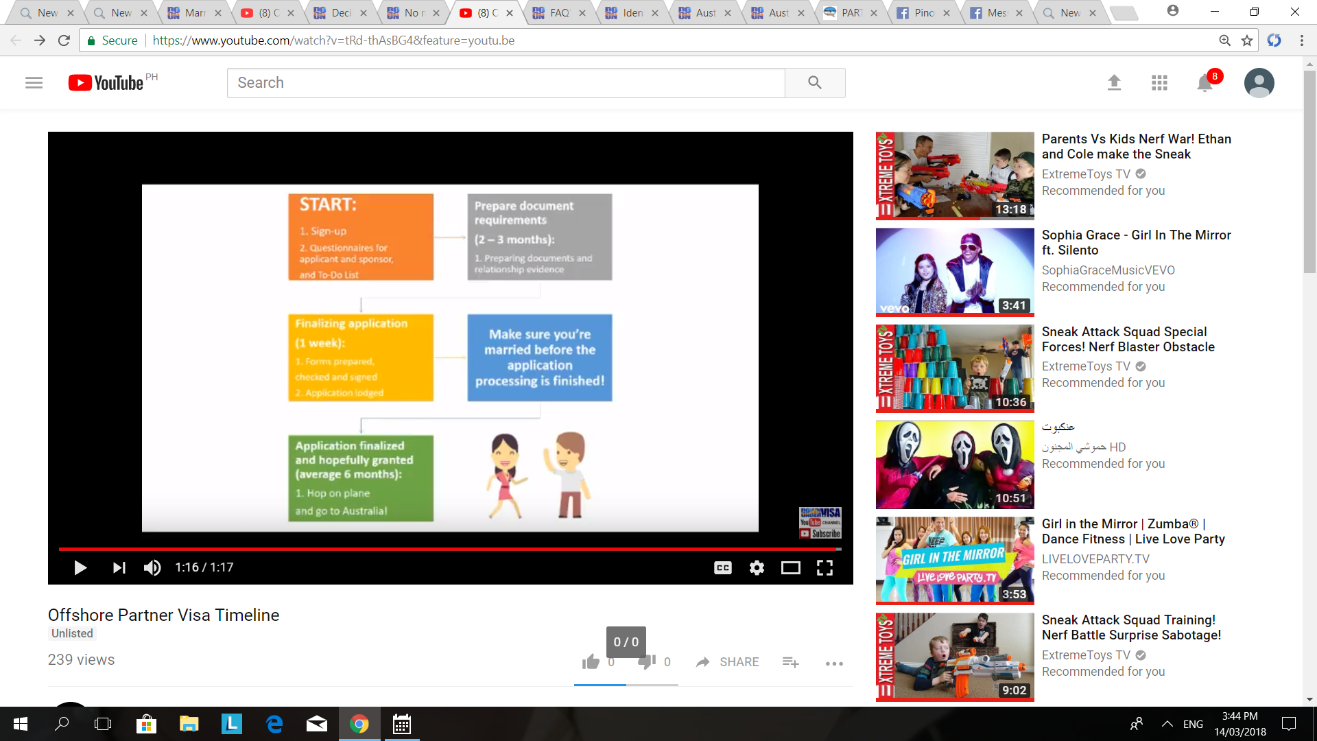Click the upload video icon
Viewport: 1317px width, 741px height.
[1114, 83]
